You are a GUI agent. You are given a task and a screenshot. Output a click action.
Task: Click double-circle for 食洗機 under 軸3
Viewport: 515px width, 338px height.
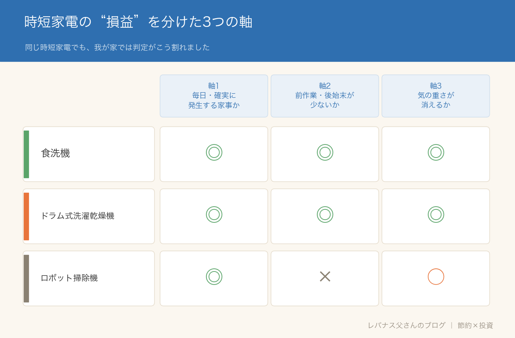(x=436, y=152)
